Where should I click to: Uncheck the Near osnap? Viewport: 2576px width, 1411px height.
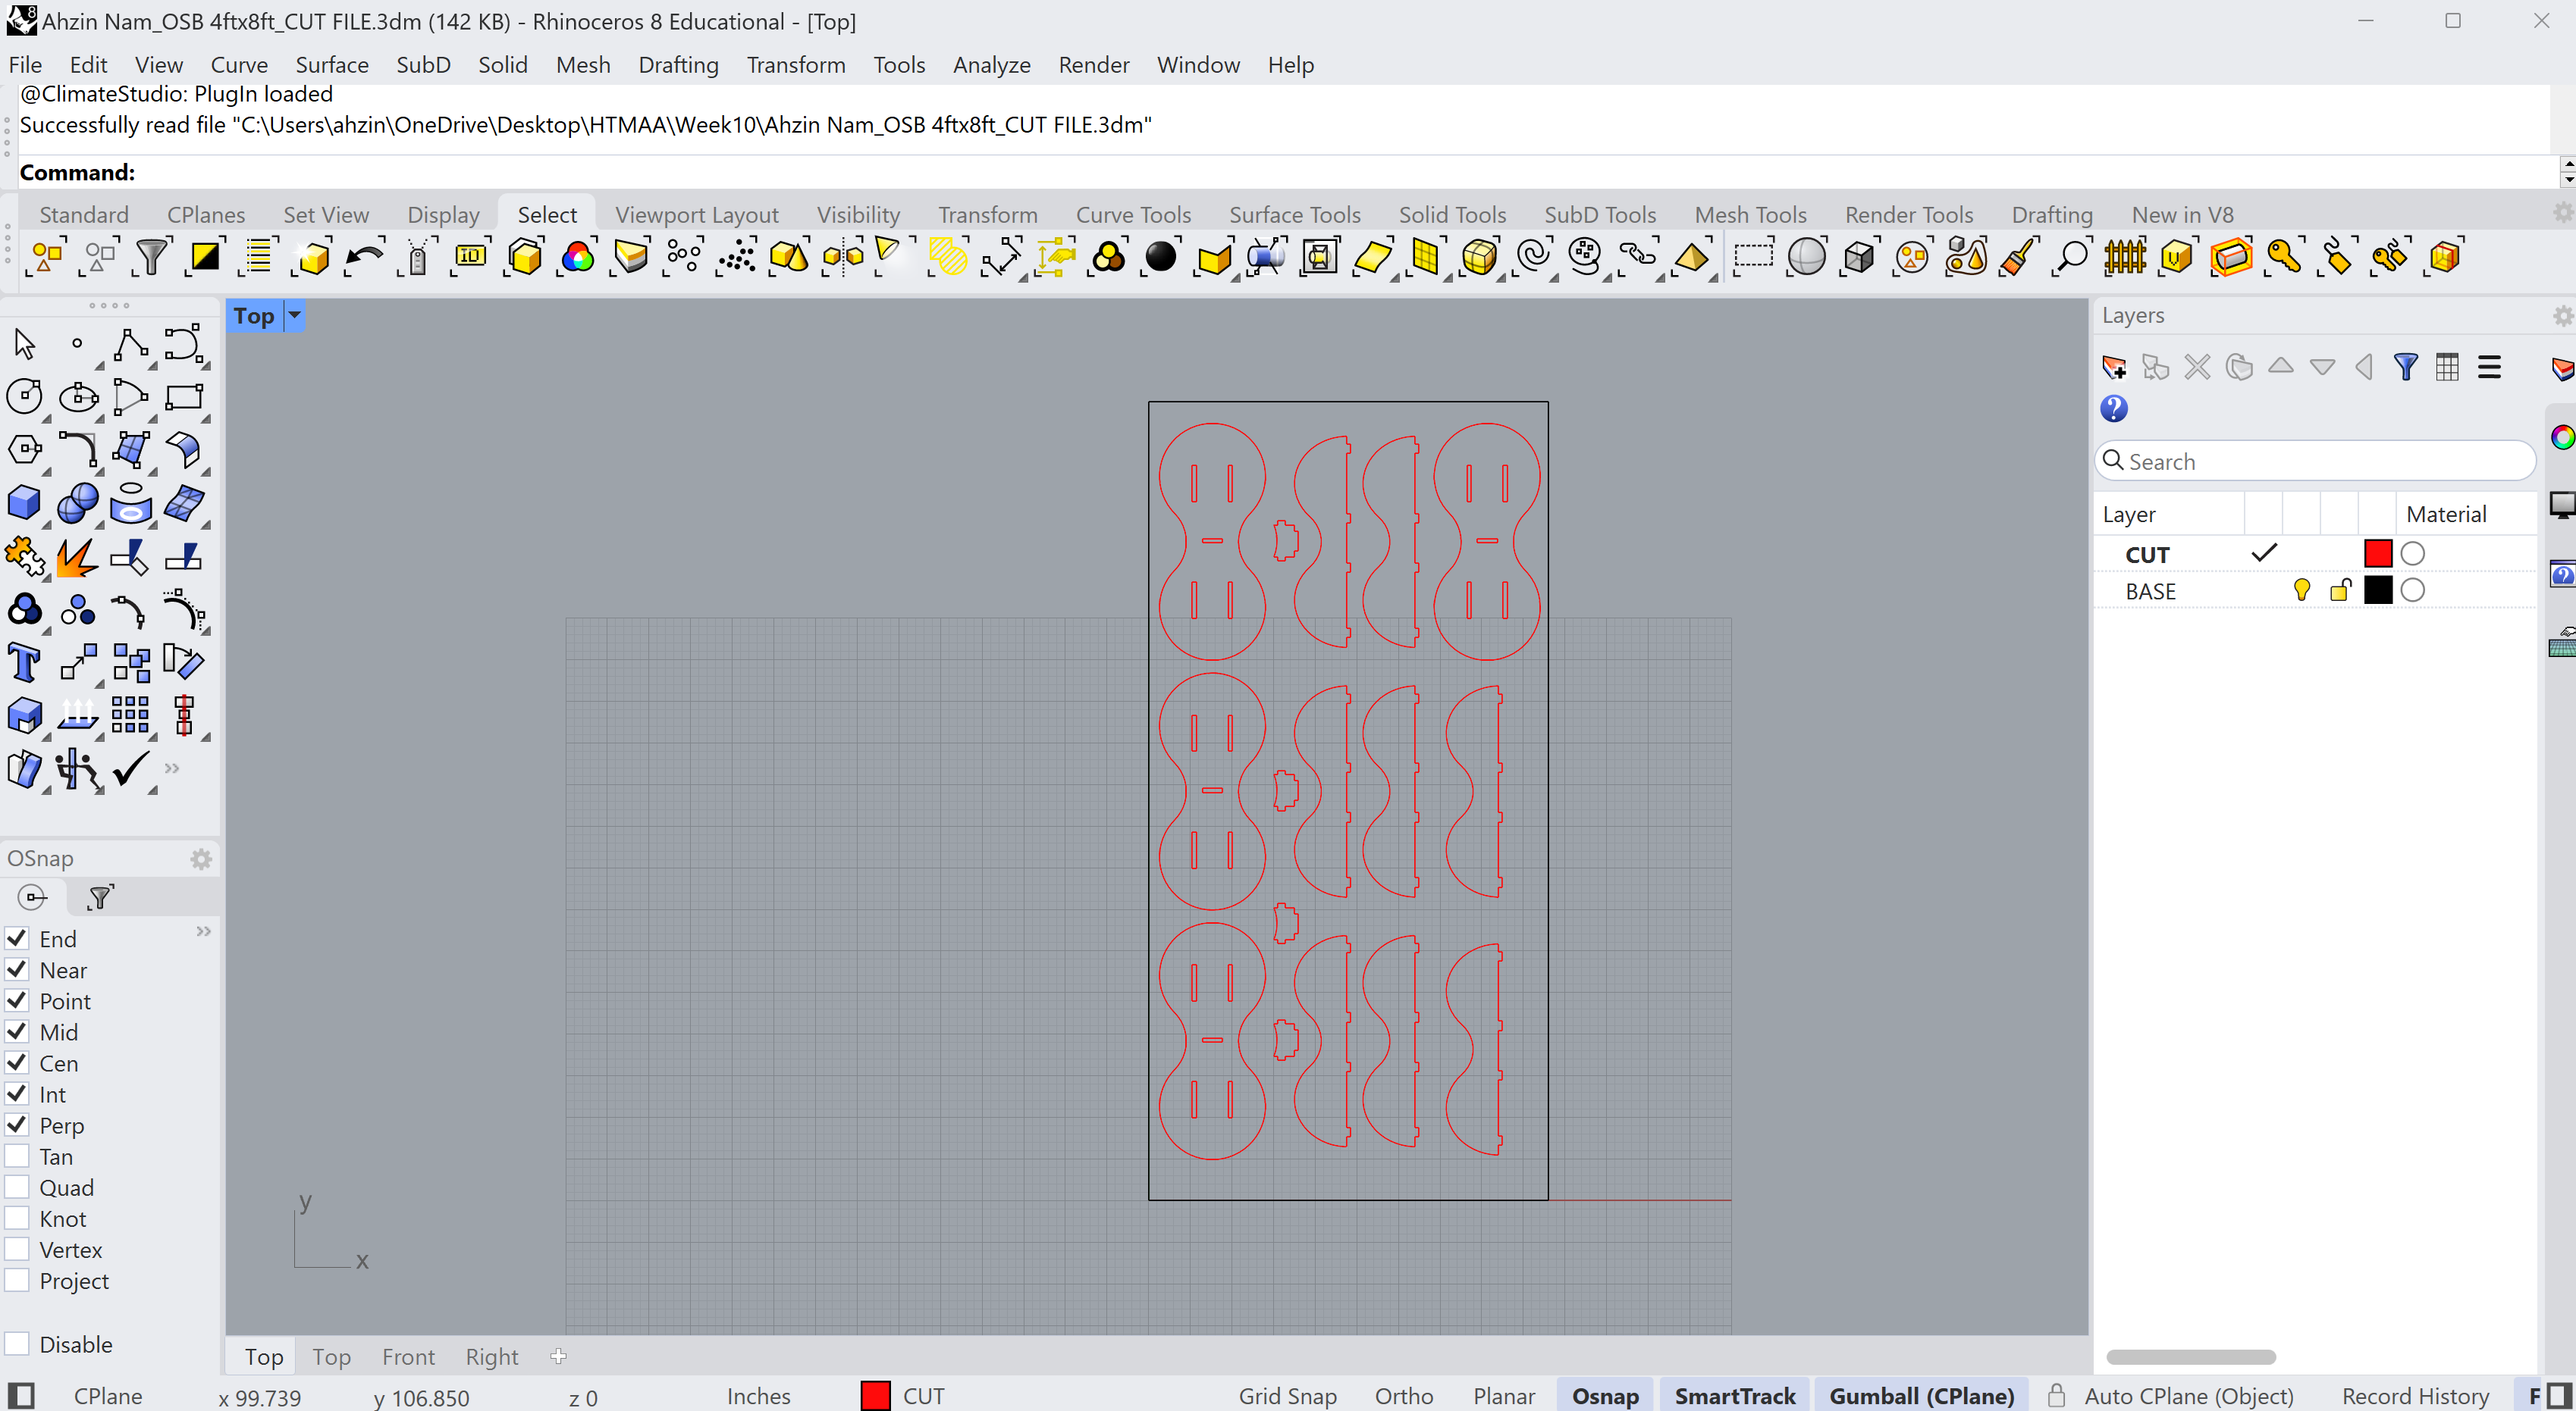click(x=16, y=968)
